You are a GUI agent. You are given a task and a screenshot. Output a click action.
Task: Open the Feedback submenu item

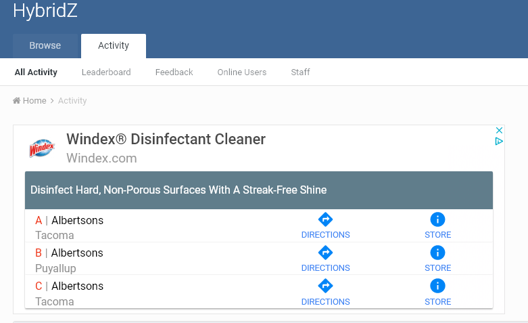click(174, 72)
